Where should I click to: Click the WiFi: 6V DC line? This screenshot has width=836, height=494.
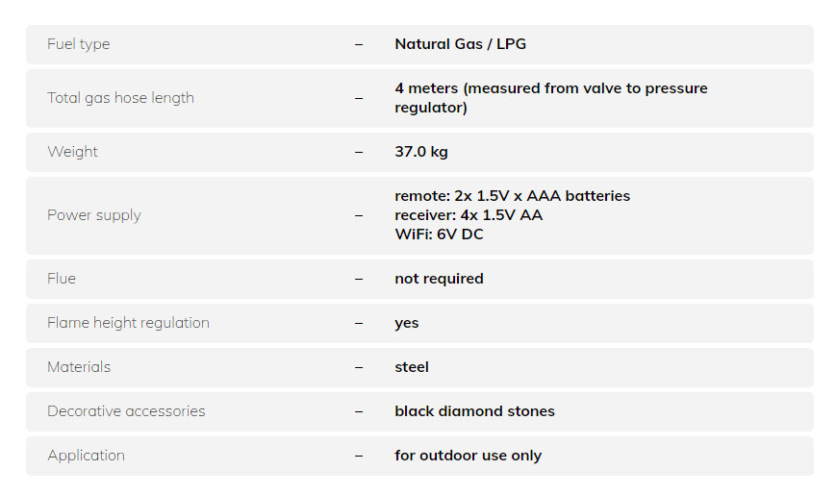tap(439, 235)
